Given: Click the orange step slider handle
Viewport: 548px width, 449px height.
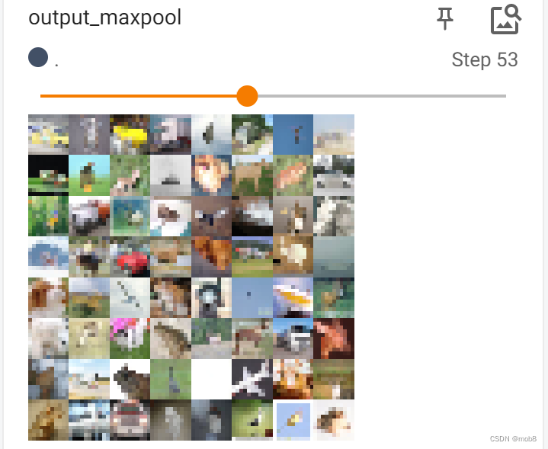Looking at the screenshot, I should (x=247, y=96).
